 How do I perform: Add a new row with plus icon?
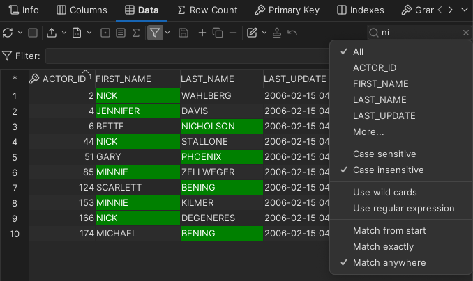click(202, 33)
